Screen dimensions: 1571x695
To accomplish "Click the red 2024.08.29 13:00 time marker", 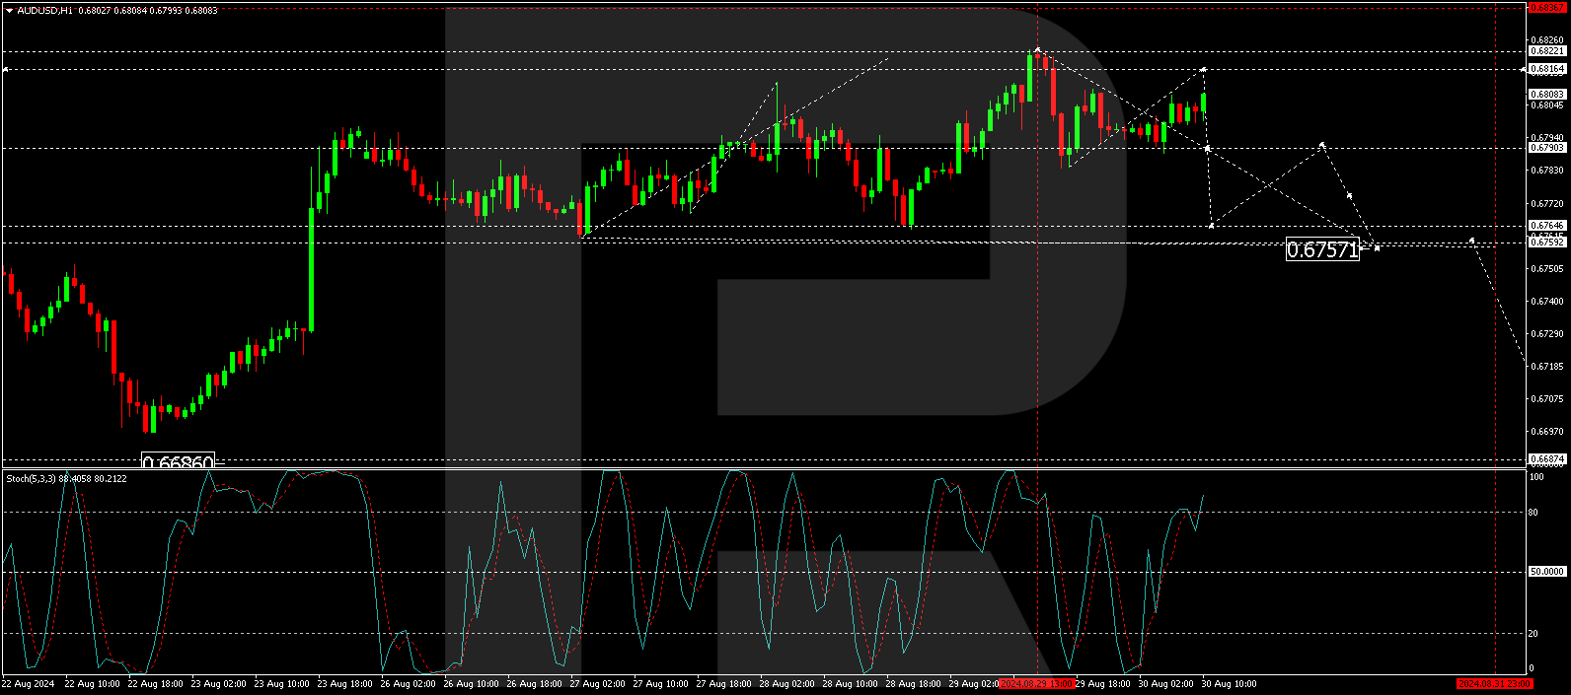I will 1036,684.
